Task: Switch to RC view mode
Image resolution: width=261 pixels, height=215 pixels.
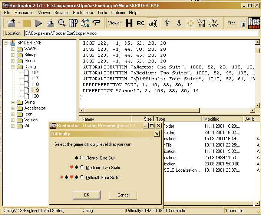Action: 141,23
